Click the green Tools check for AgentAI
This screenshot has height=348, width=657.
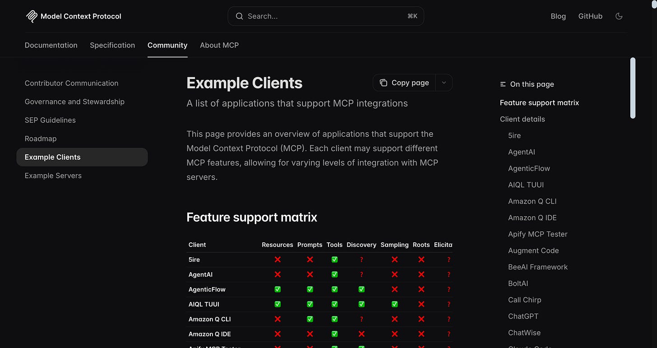coord(334,274)
